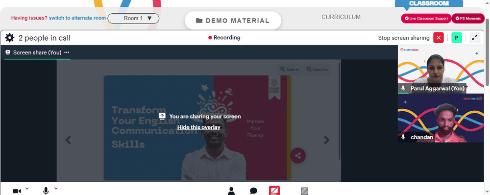The image size is (490, 195).
Task: Expand camera options chevron
Action: point(27,189)
